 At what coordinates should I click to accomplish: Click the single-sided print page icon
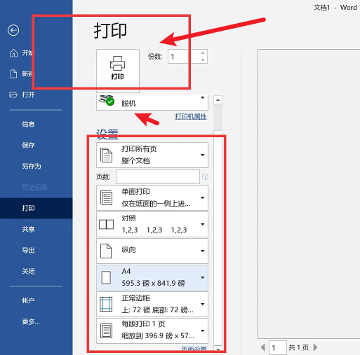coord(106,197)
